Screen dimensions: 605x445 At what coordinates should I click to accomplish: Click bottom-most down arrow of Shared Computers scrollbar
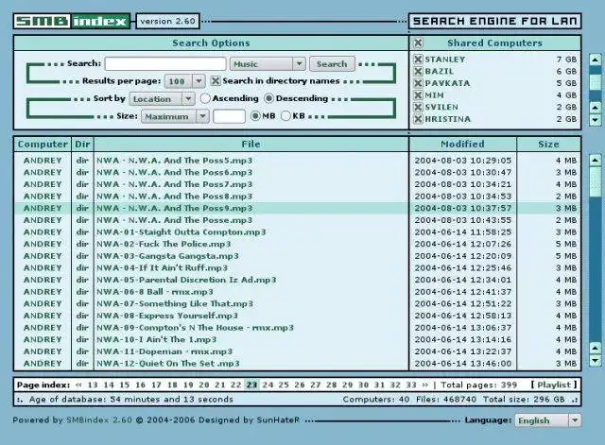tap(596, 120)
